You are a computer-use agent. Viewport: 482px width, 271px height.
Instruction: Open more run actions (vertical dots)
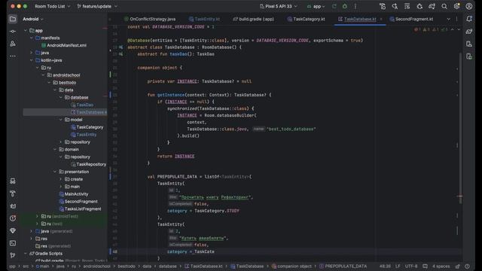(355, 6)
